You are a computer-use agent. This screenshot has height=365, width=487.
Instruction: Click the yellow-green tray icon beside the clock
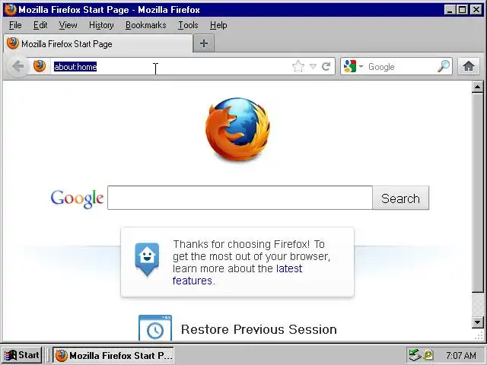(x=429, y=354)
